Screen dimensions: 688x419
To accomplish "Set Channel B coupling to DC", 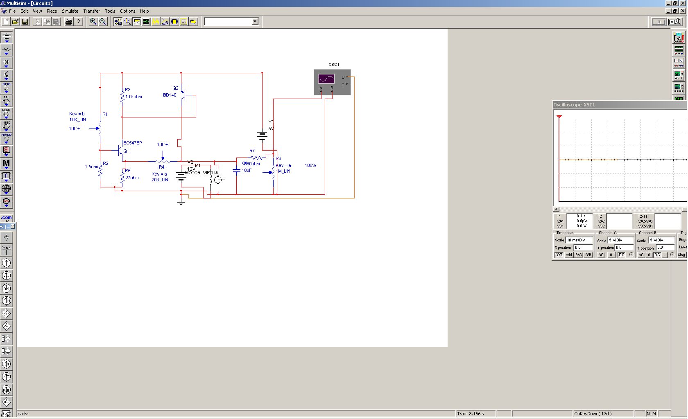I will tap(657, 255).
